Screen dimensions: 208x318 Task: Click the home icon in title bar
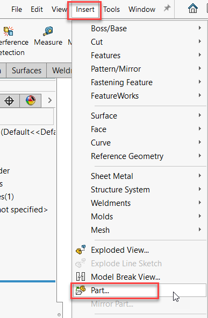[x=192, y=9]
